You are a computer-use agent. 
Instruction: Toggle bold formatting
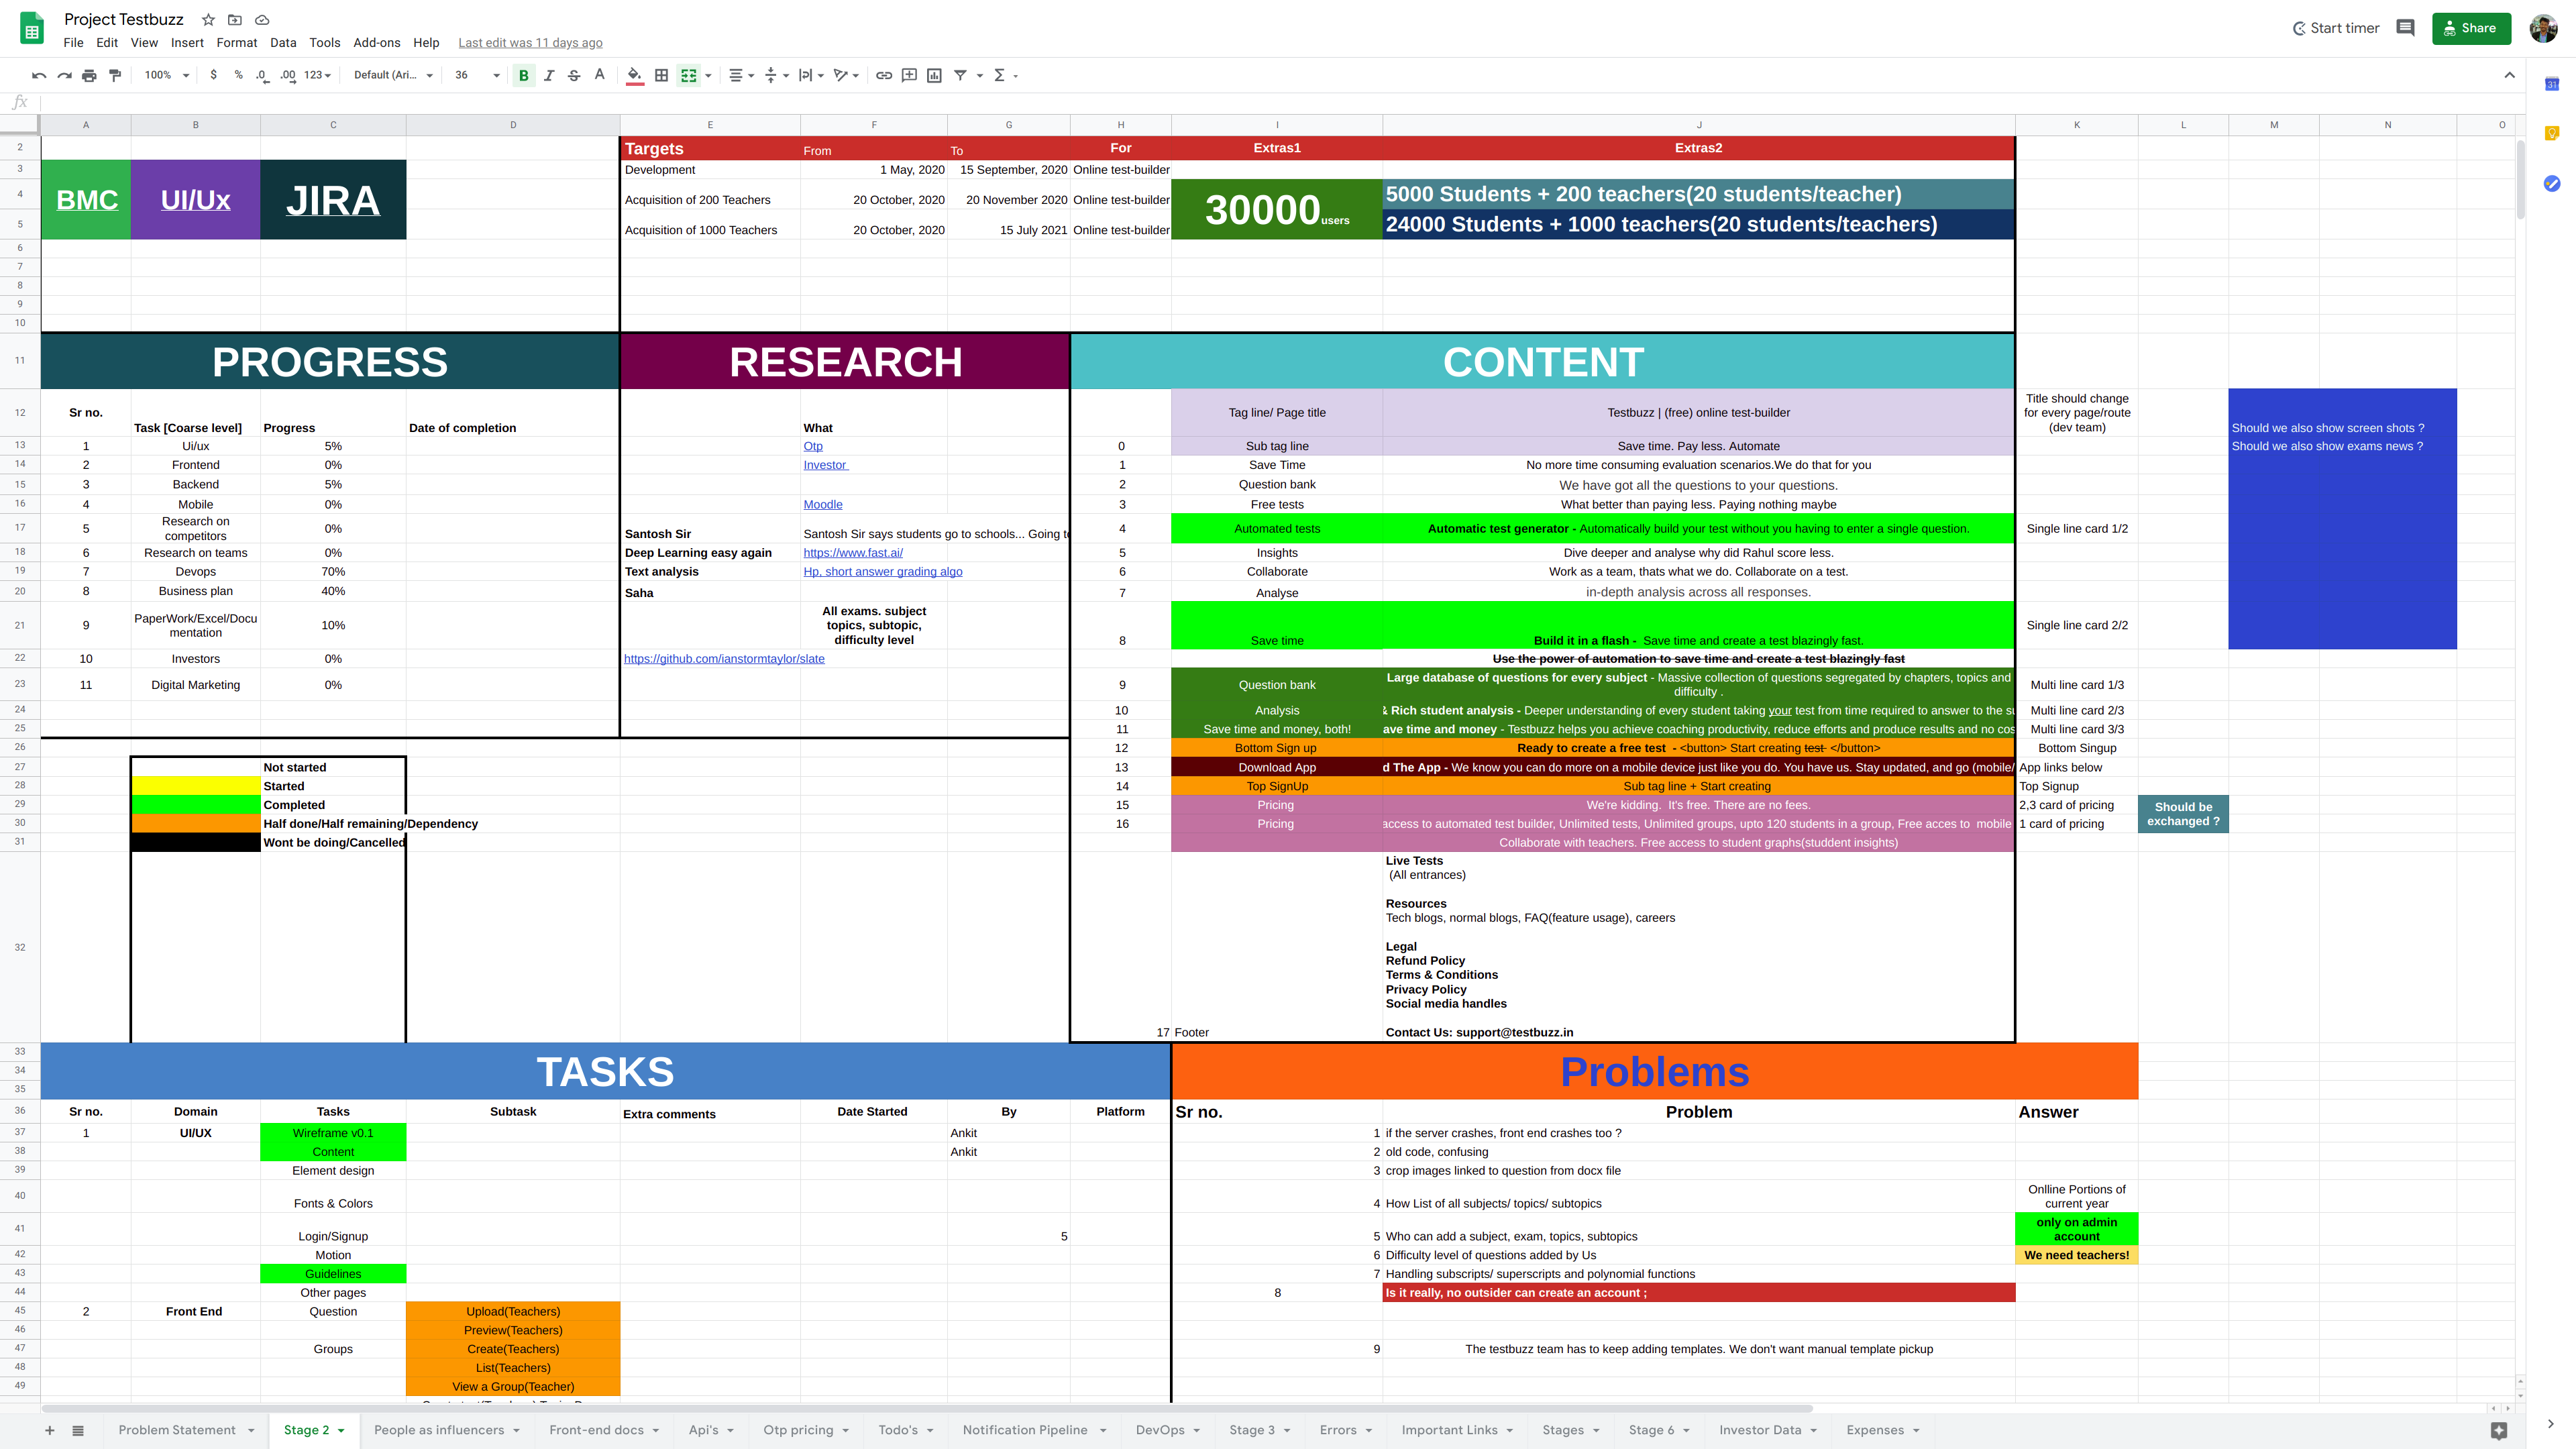pos(523,75)
